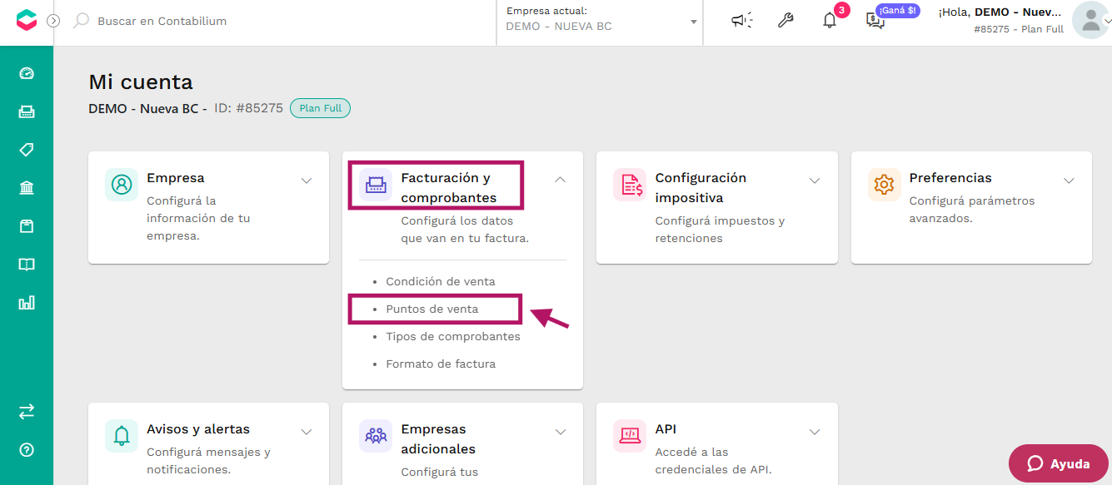The image size is (1112, 485).
Task: Click 'Accedé a las credenciales de API.' text
Action: [x=713, y=461]
